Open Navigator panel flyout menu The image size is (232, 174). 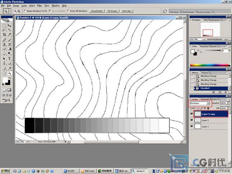pos(229,20)
